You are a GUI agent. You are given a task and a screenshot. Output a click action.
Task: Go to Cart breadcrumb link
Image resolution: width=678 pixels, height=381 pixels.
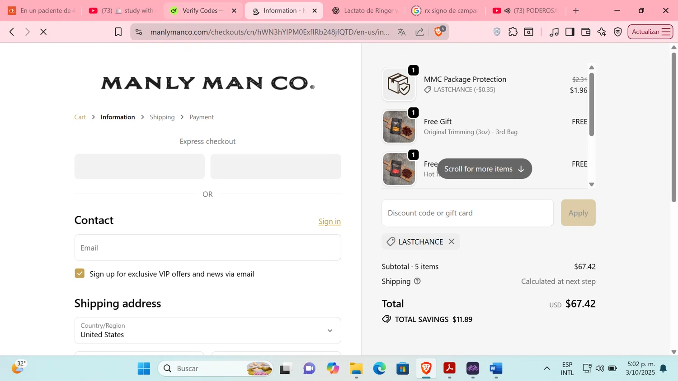click(80, 117)
